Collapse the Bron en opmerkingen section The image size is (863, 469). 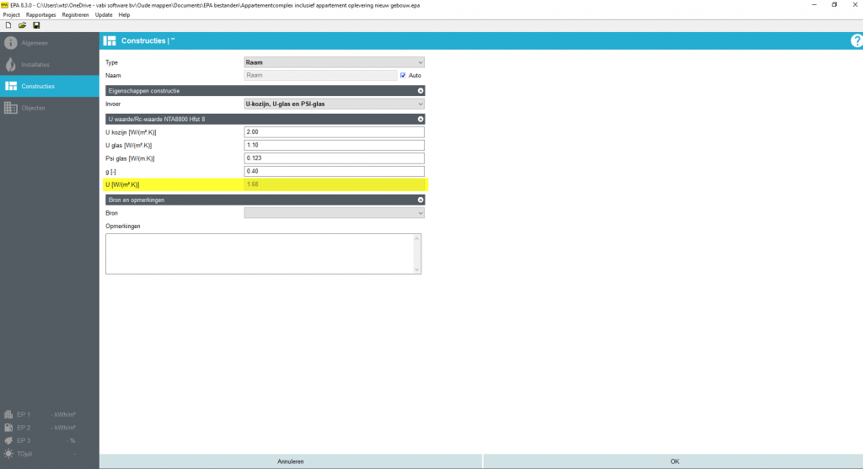421,200
